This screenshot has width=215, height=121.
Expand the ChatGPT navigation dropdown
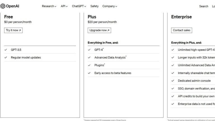pyautogui.click(x=79, y=6)
